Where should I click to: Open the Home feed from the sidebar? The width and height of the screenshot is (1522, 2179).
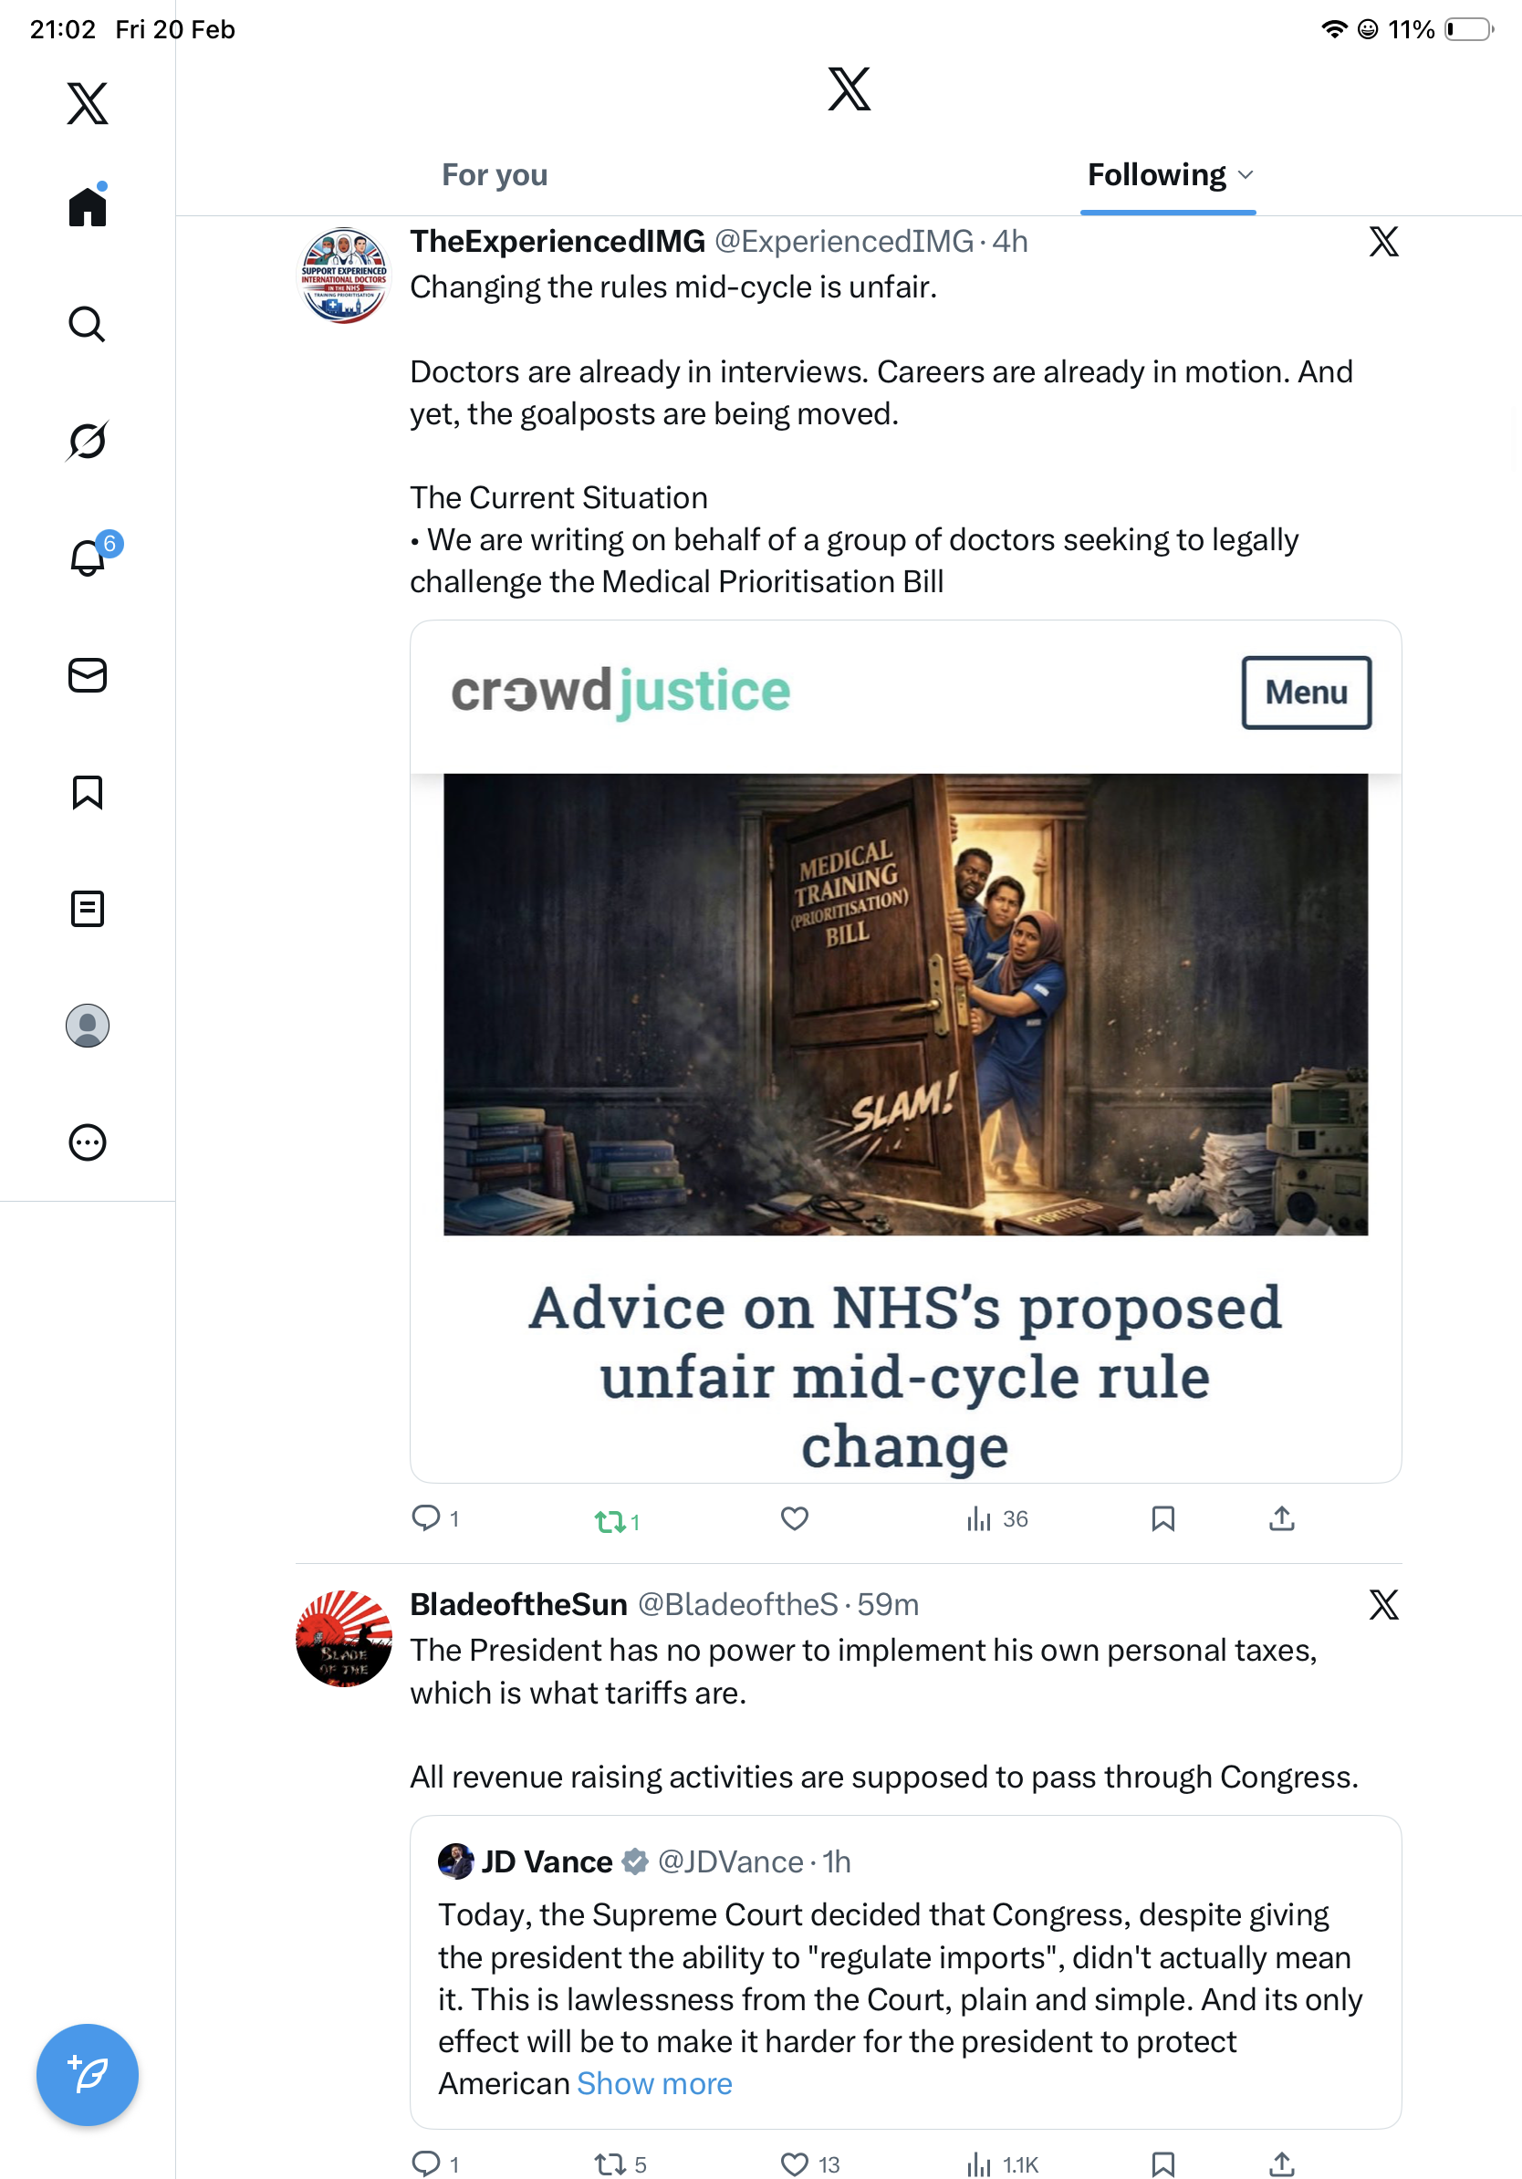[x=88, y=205]
